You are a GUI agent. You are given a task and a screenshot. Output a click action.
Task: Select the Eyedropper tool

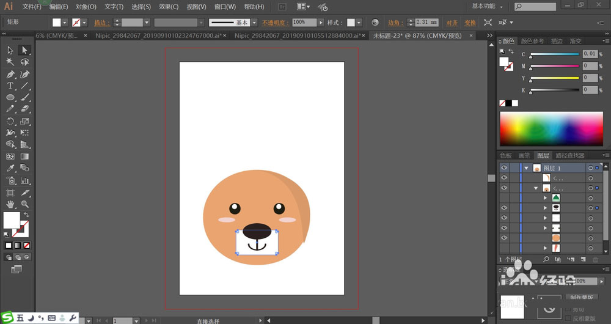click(x=10, y=168)
